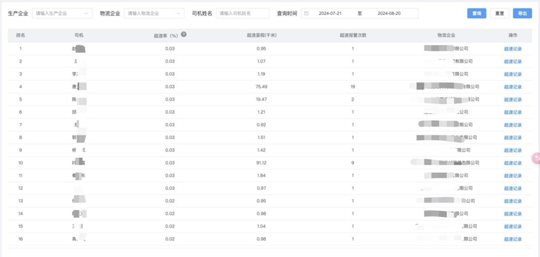Select alarm count 9 in row 10
This screenshot has width=540, height=257.
pos(353,163)
